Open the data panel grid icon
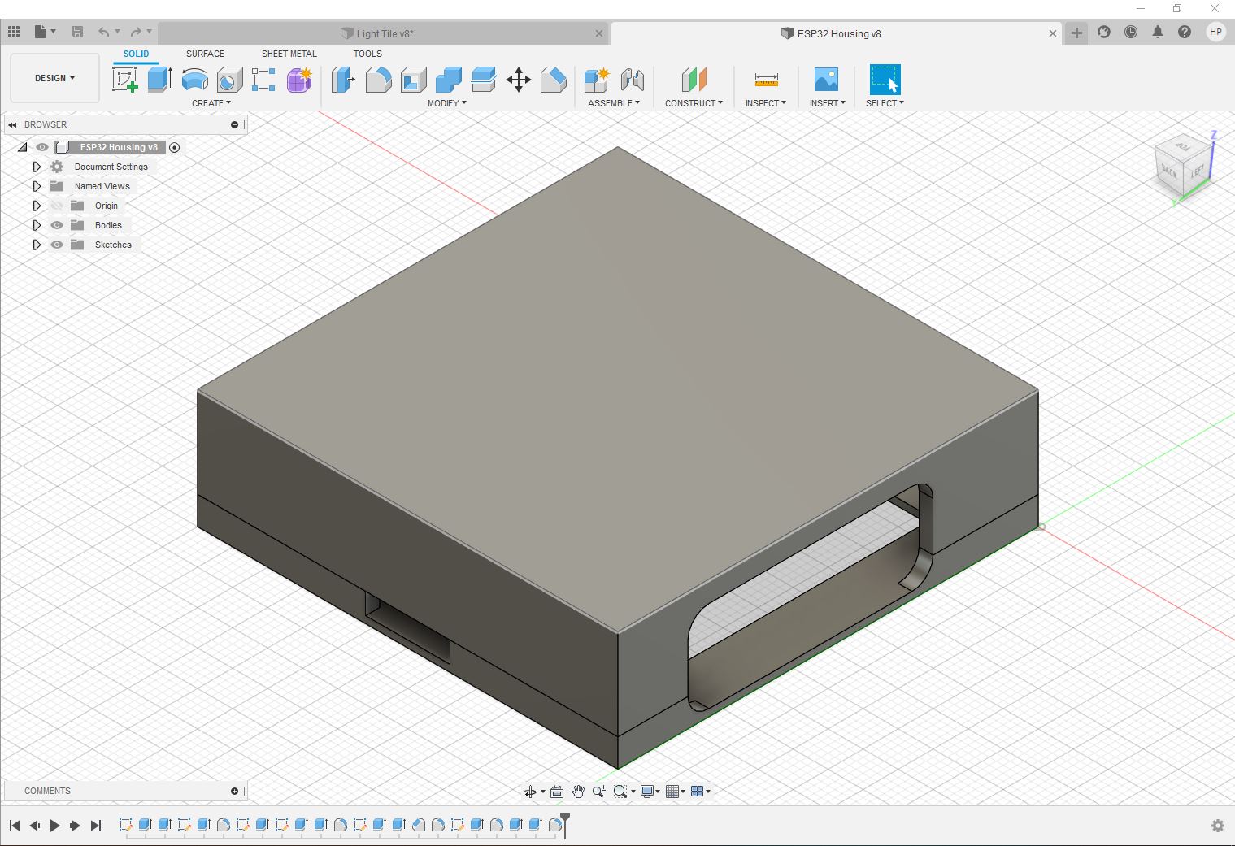Screen dimensions: 1235x846 [14, 33]
